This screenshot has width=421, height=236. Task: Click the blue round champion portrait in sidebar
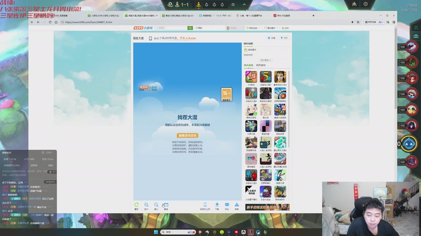(x=409, y=143)
